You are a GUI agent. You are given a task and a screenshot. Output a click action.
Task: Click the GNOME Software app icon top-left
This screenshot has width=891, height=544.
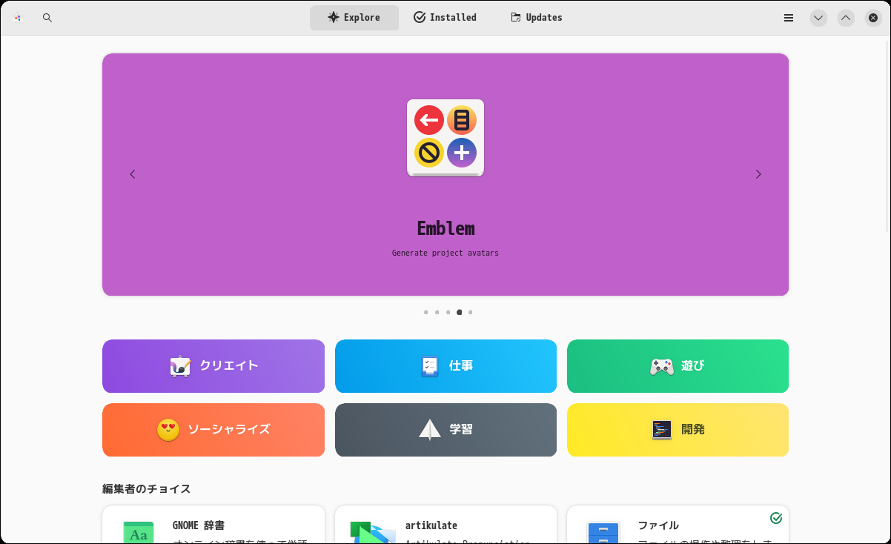pos(16,17)
